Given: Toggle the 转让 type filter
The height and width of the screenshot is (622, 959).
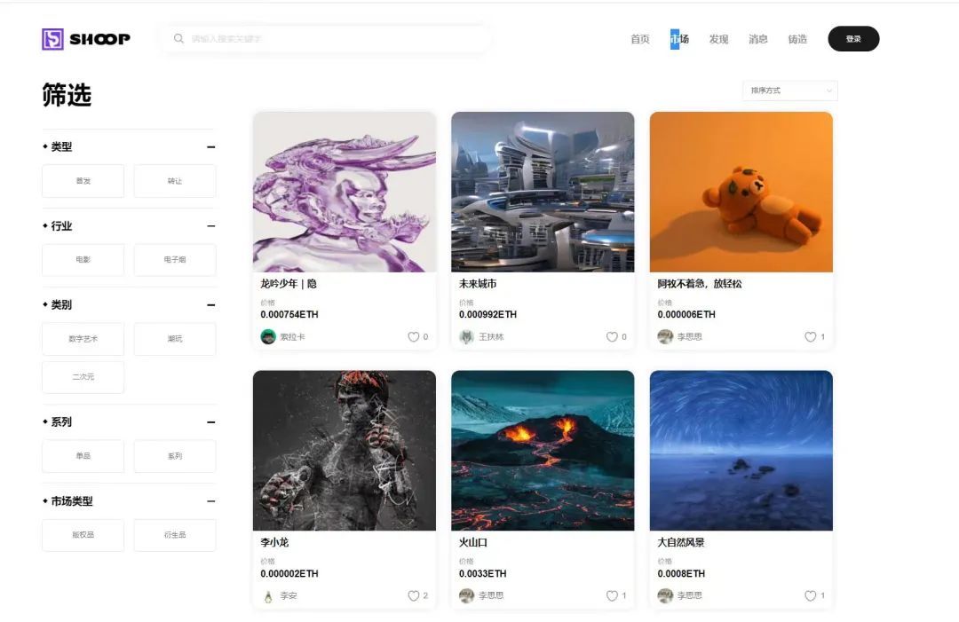Looking at the screenshot, I should 175,181.
